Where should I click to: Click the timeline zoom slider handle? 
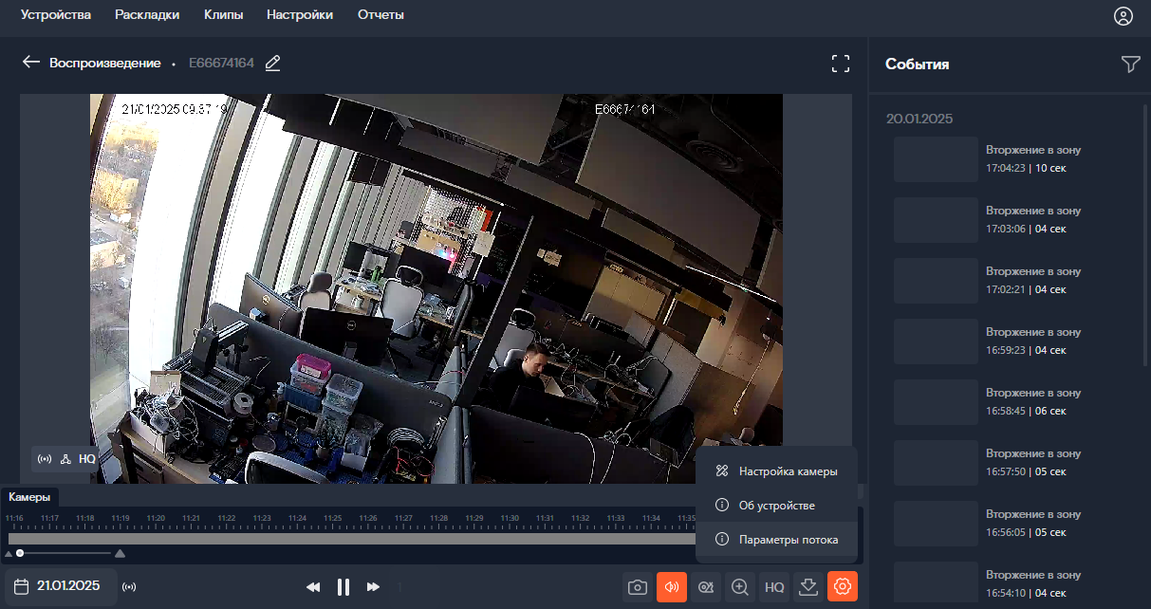coord(20,553)
